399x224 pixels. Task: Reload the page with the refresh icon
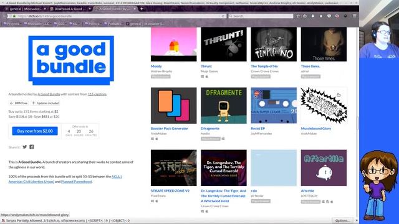(223, 16)
